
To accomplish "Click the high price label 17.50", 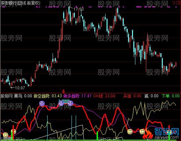I will point(78,9).
